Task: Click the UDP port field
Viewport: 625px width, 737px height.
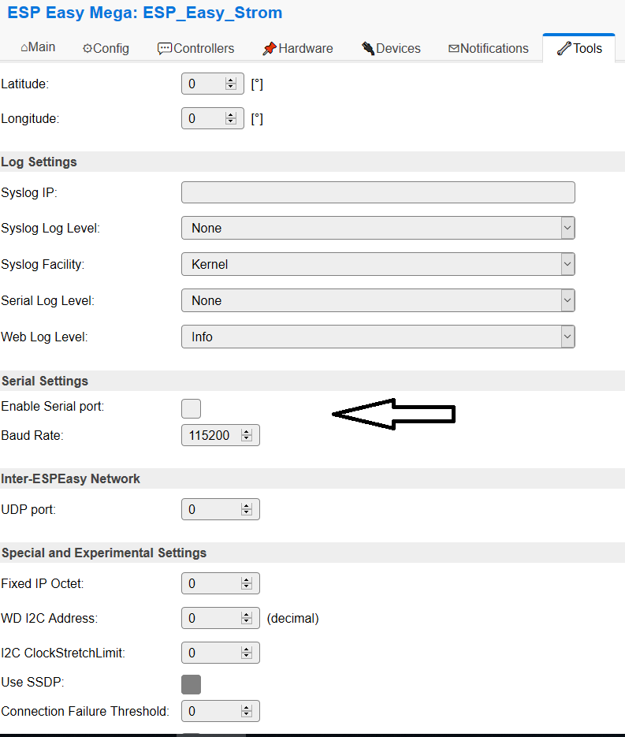Action: pos(221,509)
